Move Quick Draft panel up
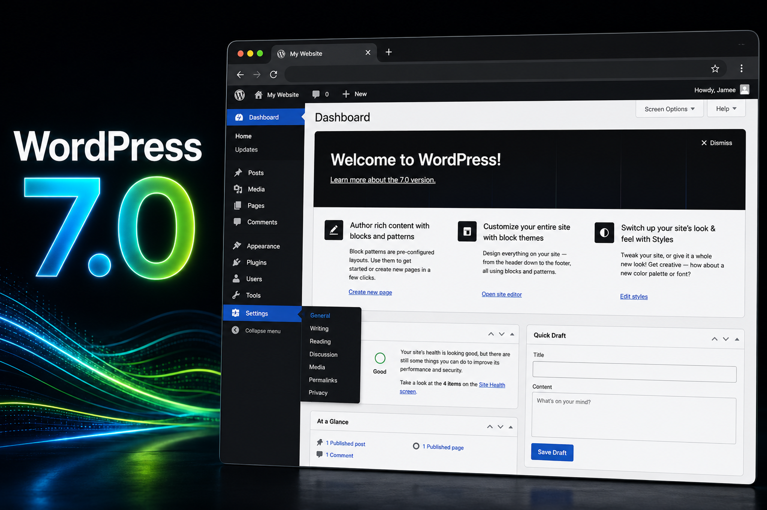The width and height of the screenshot is (767, 510). [715, 339]
